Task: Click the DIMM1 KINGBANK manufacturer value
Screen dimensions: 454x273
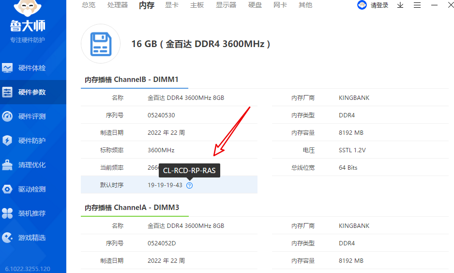Action: pos(354,98)
